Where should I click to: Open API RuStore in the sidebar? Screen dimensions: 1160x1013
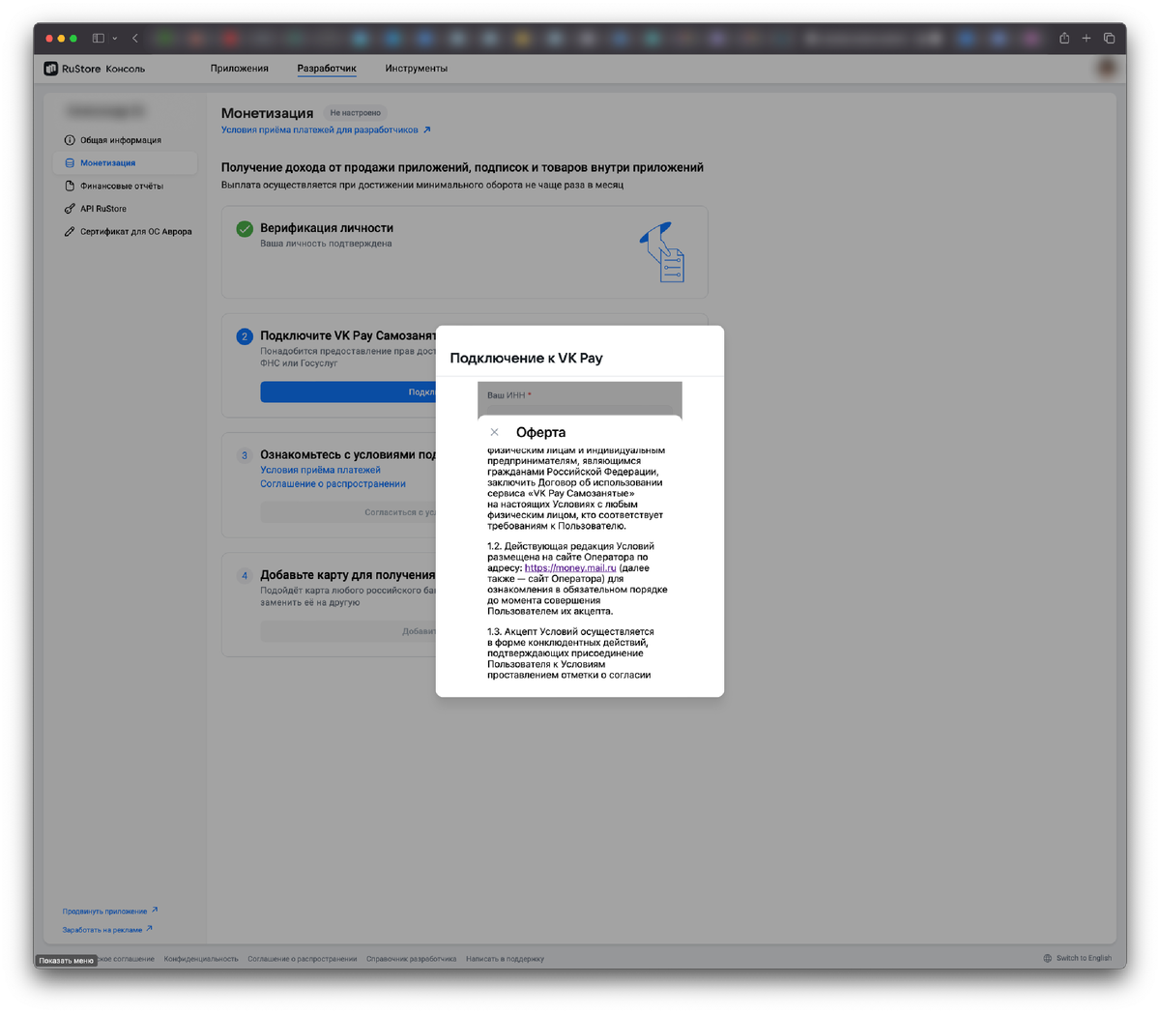[x=126, y=209]
